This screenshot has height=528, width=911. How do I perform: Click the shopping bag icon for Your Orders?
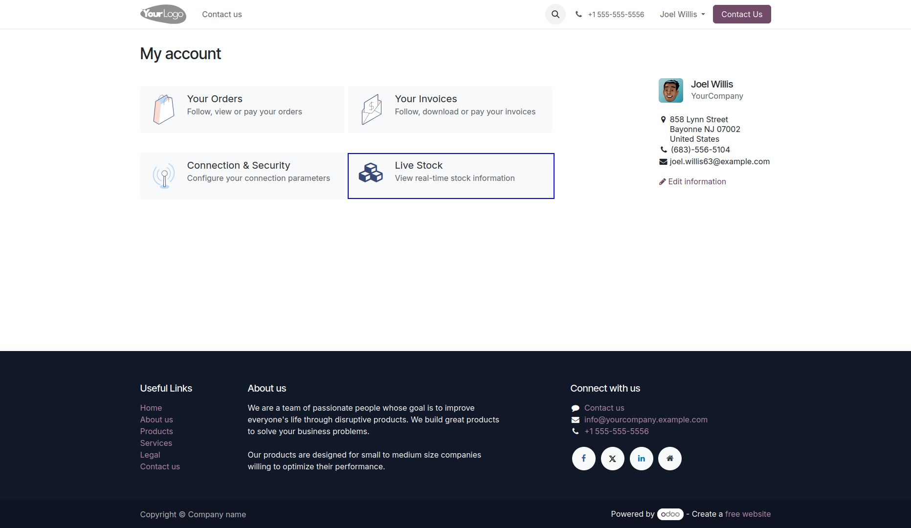point(164,110)
